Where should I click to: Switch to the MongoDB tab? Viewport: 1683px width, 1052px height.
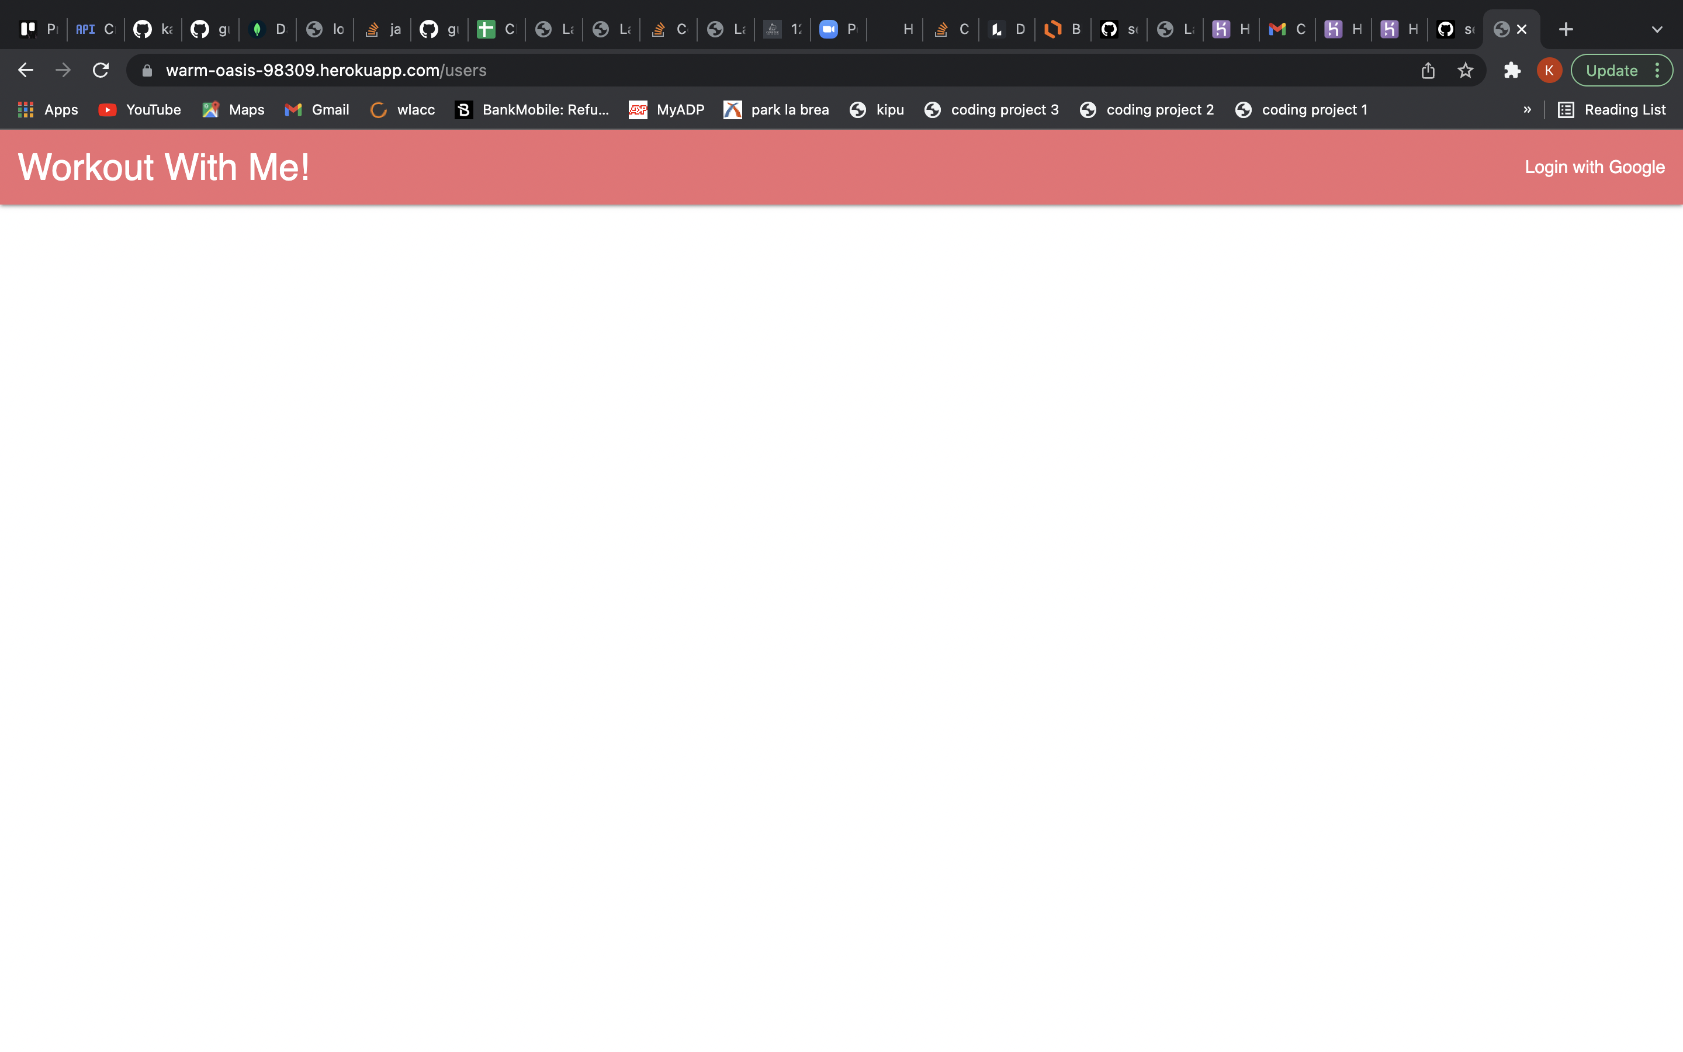(x=267, y=29)
